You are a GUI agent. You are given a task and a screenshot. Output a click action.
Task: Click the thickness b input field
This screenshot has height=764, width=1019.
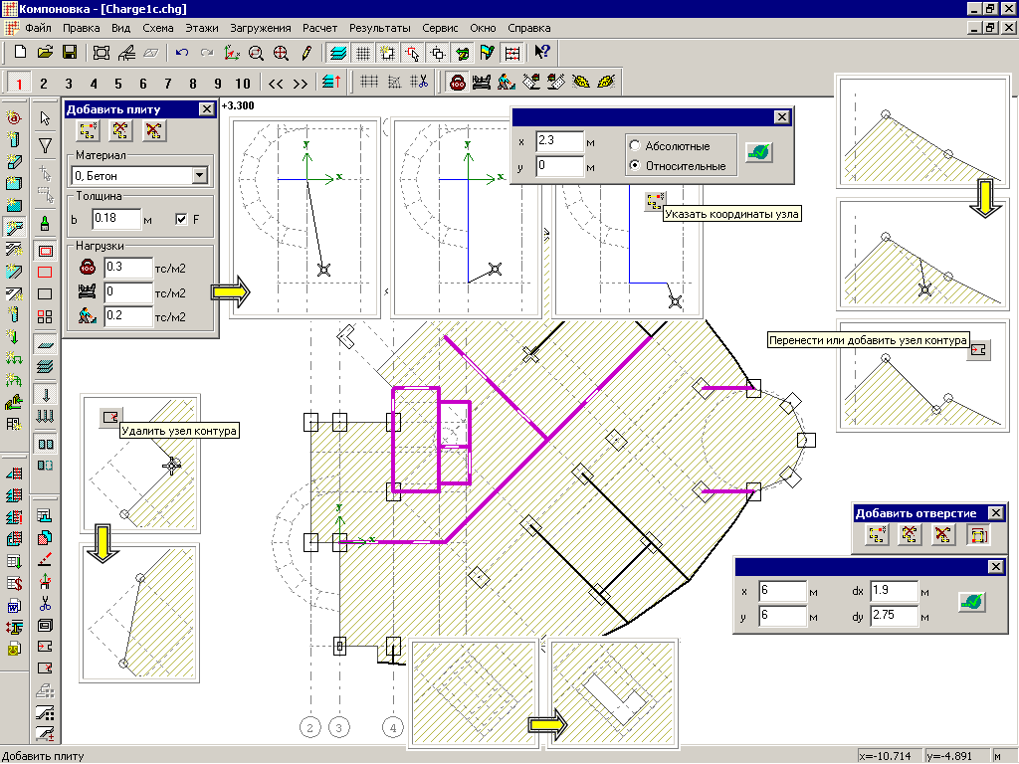tap(115, 219)
